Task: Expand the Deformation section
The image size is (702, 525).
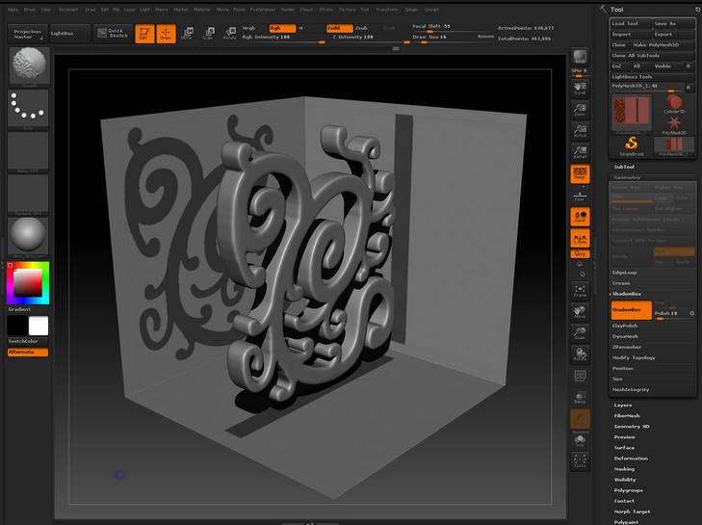Action: (631, 459)
